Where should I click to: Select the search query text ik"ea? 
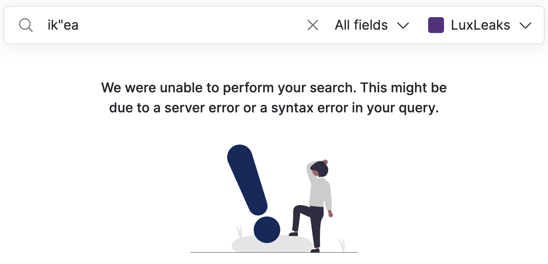point(62,25)
